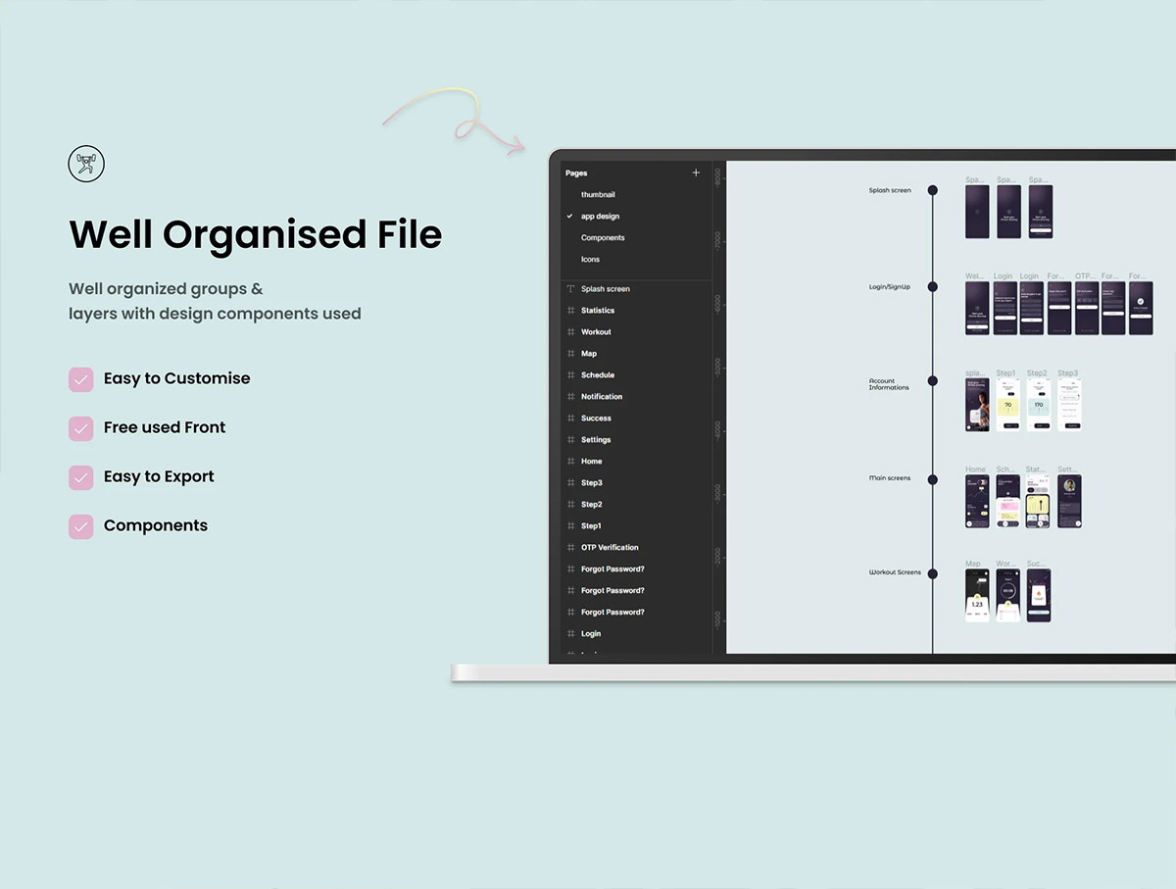
Task: Click the frame icon next to Home layer
Action: point(570,462)
